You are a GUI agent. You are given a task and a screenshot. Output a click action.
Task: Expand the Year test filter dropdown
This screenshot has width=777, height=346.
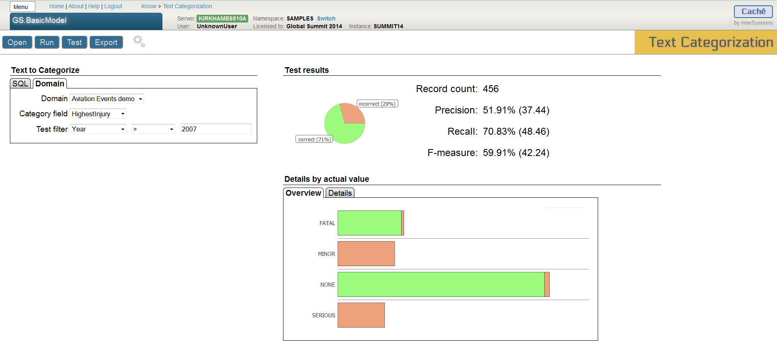coord(98,129)
